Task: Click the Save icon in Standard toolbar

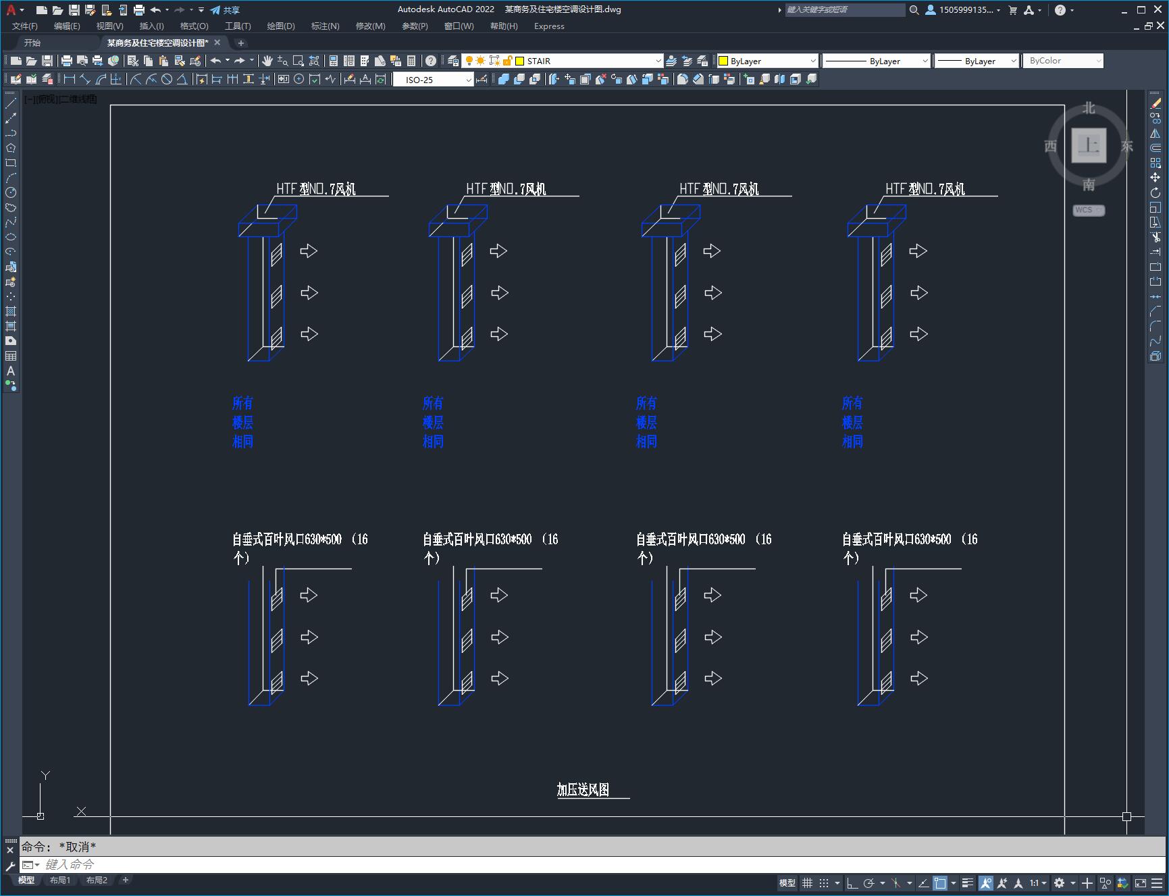Action: (47, 61)
